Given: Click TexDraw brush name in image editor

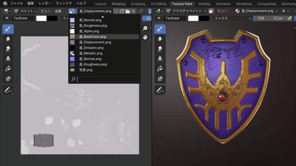Looking at the screenshot, I should click(23, 18).
